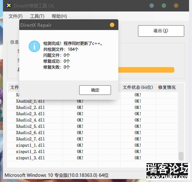The width and height of the screenshot is (192, 182).
Task: Click the 退出(X) exit button
Action: [161, 31]
